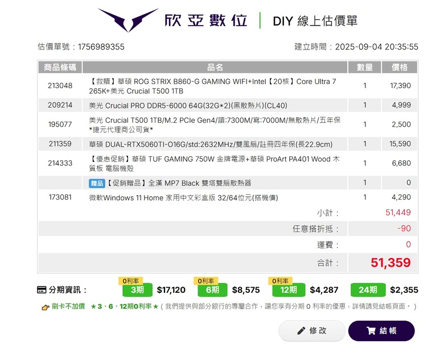Click the price 17,390
This screenshot has height=353, width=444.
400,86
